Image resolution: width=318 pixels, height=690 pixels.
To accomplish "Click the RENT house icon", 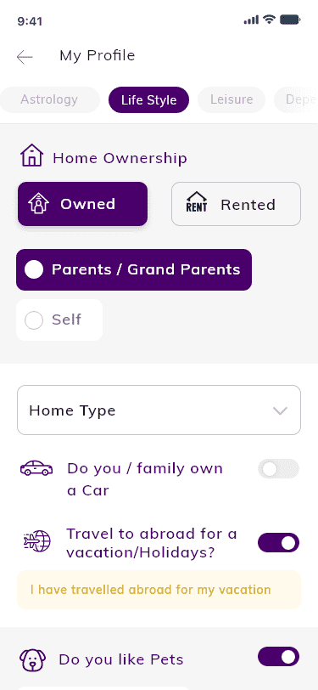I will click(x=197, y=203).
